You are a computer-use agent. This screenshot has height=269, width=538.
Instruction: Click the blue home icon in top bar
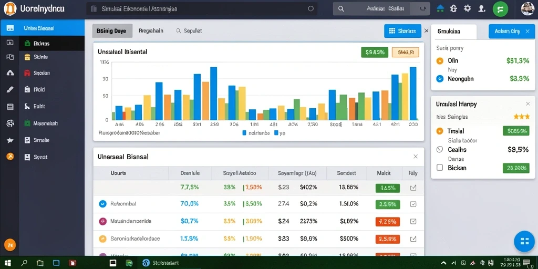tap(441, 8)
